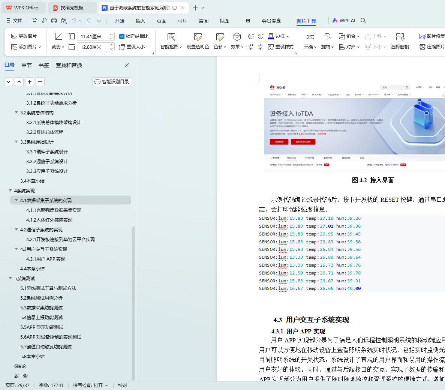445x390 pixels.
Task: Go to 5.7阈值自动触发功能测试 heading
Action: (46, 346)
